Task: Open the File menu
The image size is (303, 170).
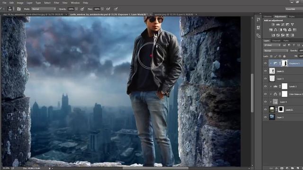Action: point(4,3)
